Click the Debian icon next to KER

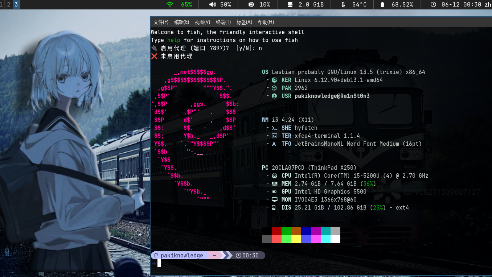pyautogui.click(x=274, y=80)
